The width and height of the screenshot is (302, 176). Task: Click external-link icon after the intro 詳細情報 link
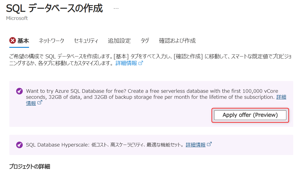pyautogui.click(x=141, y=63)
